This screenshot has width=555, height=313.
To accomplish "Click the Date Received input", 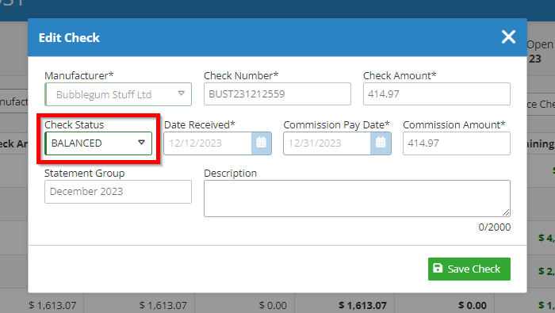I will (x=208, y=143).
